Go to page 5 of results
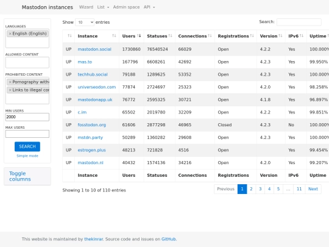This screenshot has height=247, width=329. point(278,189)
